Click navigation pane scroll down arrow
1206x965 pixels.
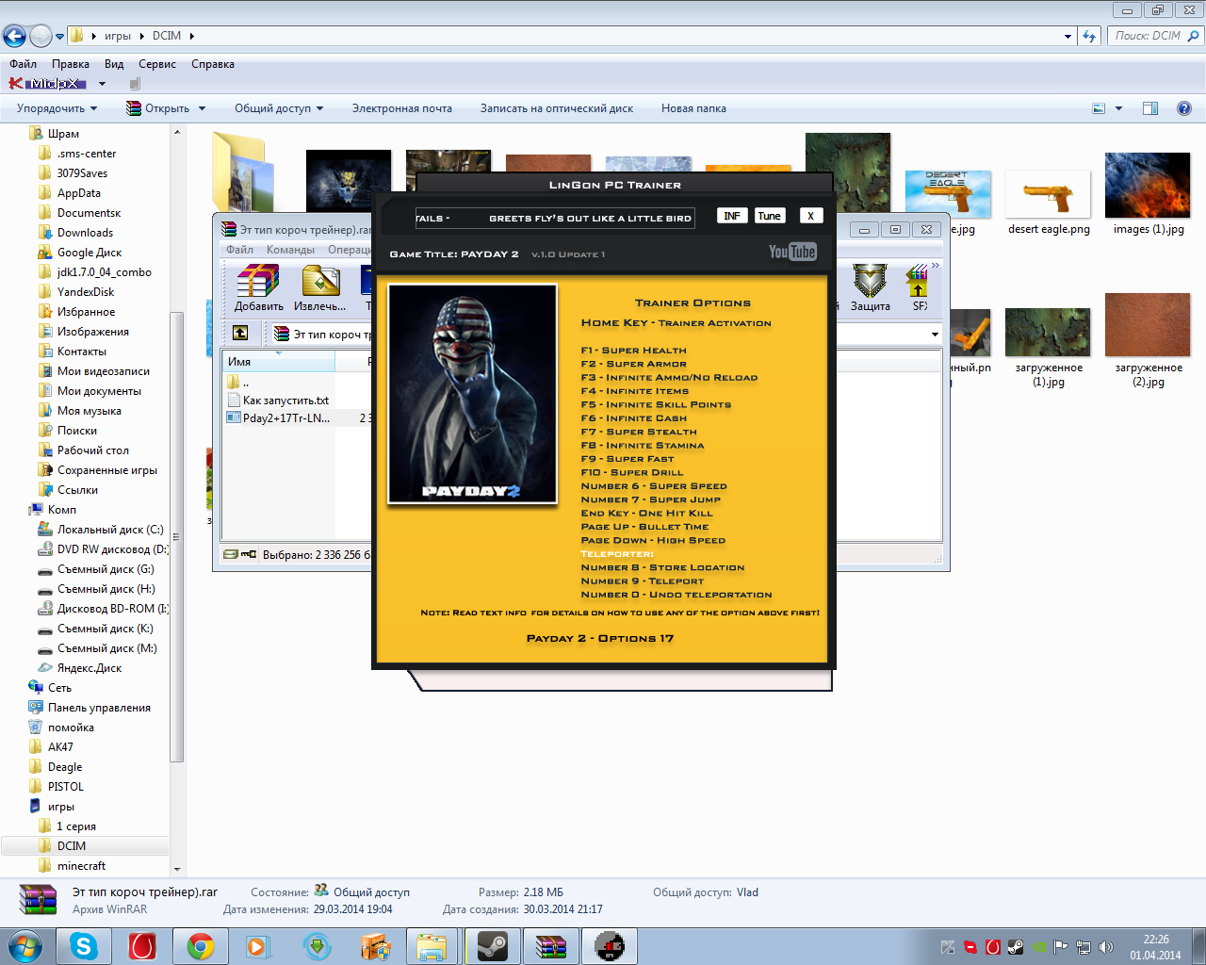coord(177,869)
